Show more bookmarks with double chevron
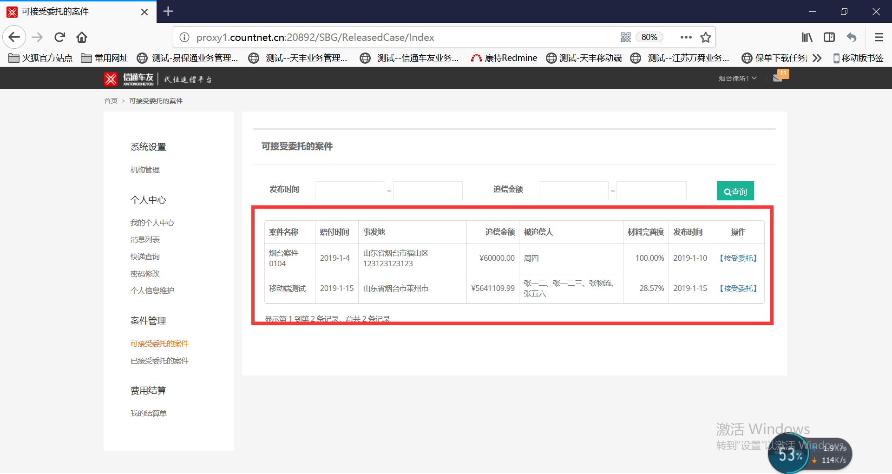This screenshot has width=892, height=474. [x=817, y=58]
